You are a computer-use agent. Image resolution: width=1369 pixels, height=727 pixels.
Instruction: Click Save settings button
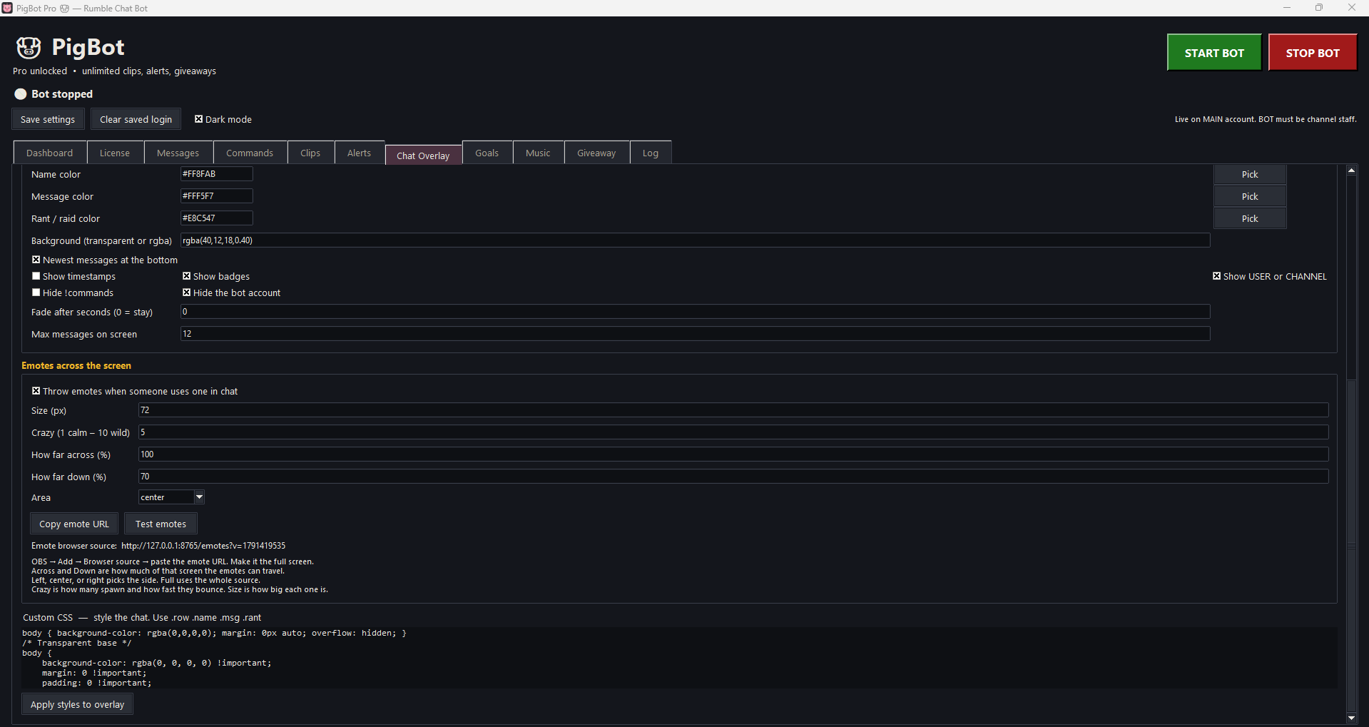48,119
